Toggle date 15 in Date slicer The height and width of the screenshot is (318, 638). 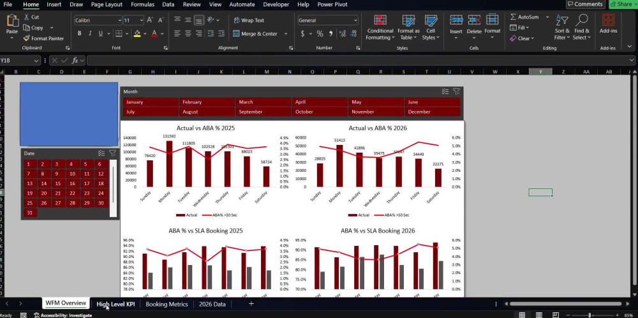[58, 183]
